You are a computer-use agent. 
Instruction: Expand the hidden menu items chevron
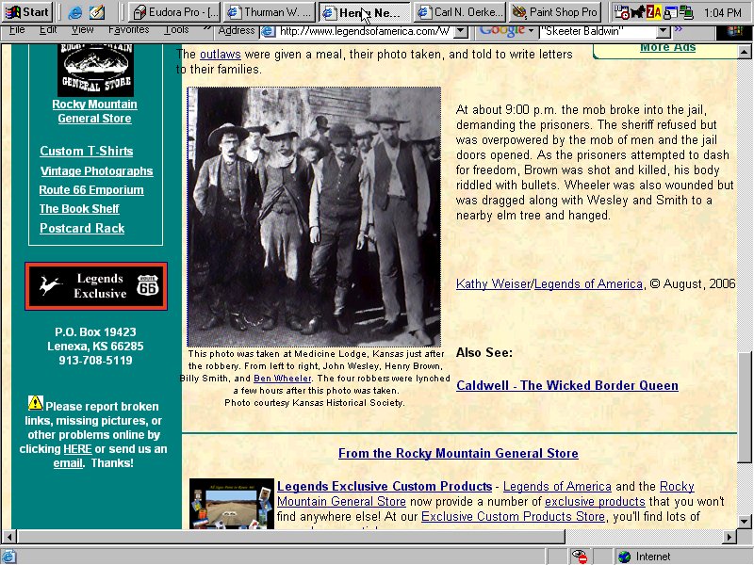[206, 29]
